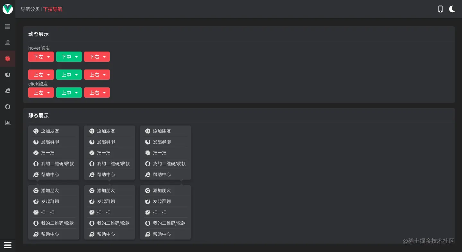Expand the 下左 dropdown button
Image resolution: width=462 pixels, height=252 pixels.
[x=41, y=57]
